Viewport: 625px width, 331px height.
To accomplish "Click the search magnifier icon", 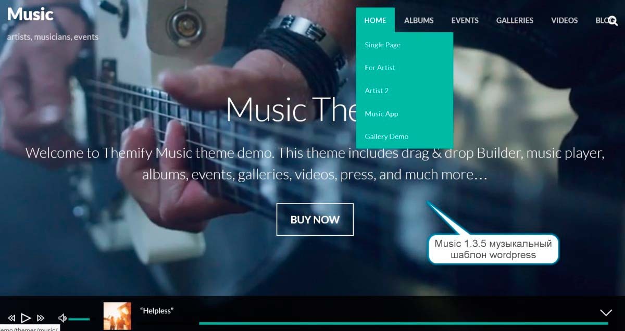I will coord(613,21).
